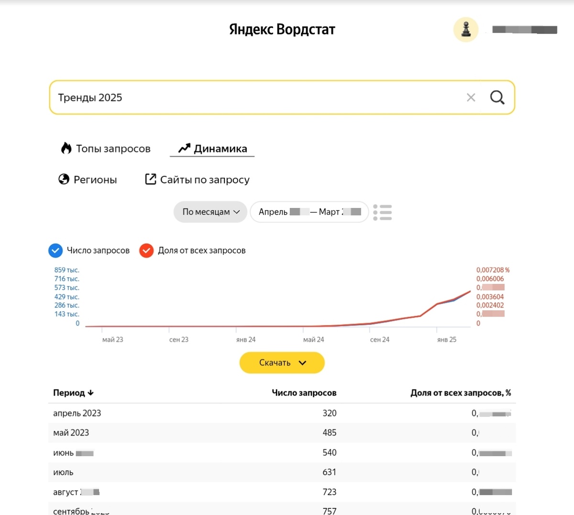Click the trend arrow icon by Динамика

(184, 148)
